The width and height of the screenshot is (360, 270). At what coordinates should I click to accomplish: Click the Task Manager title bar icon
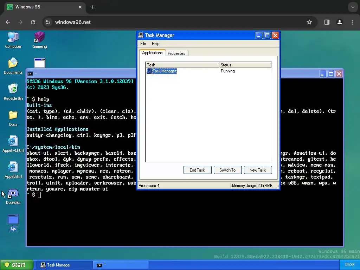[x=141, y=35]
